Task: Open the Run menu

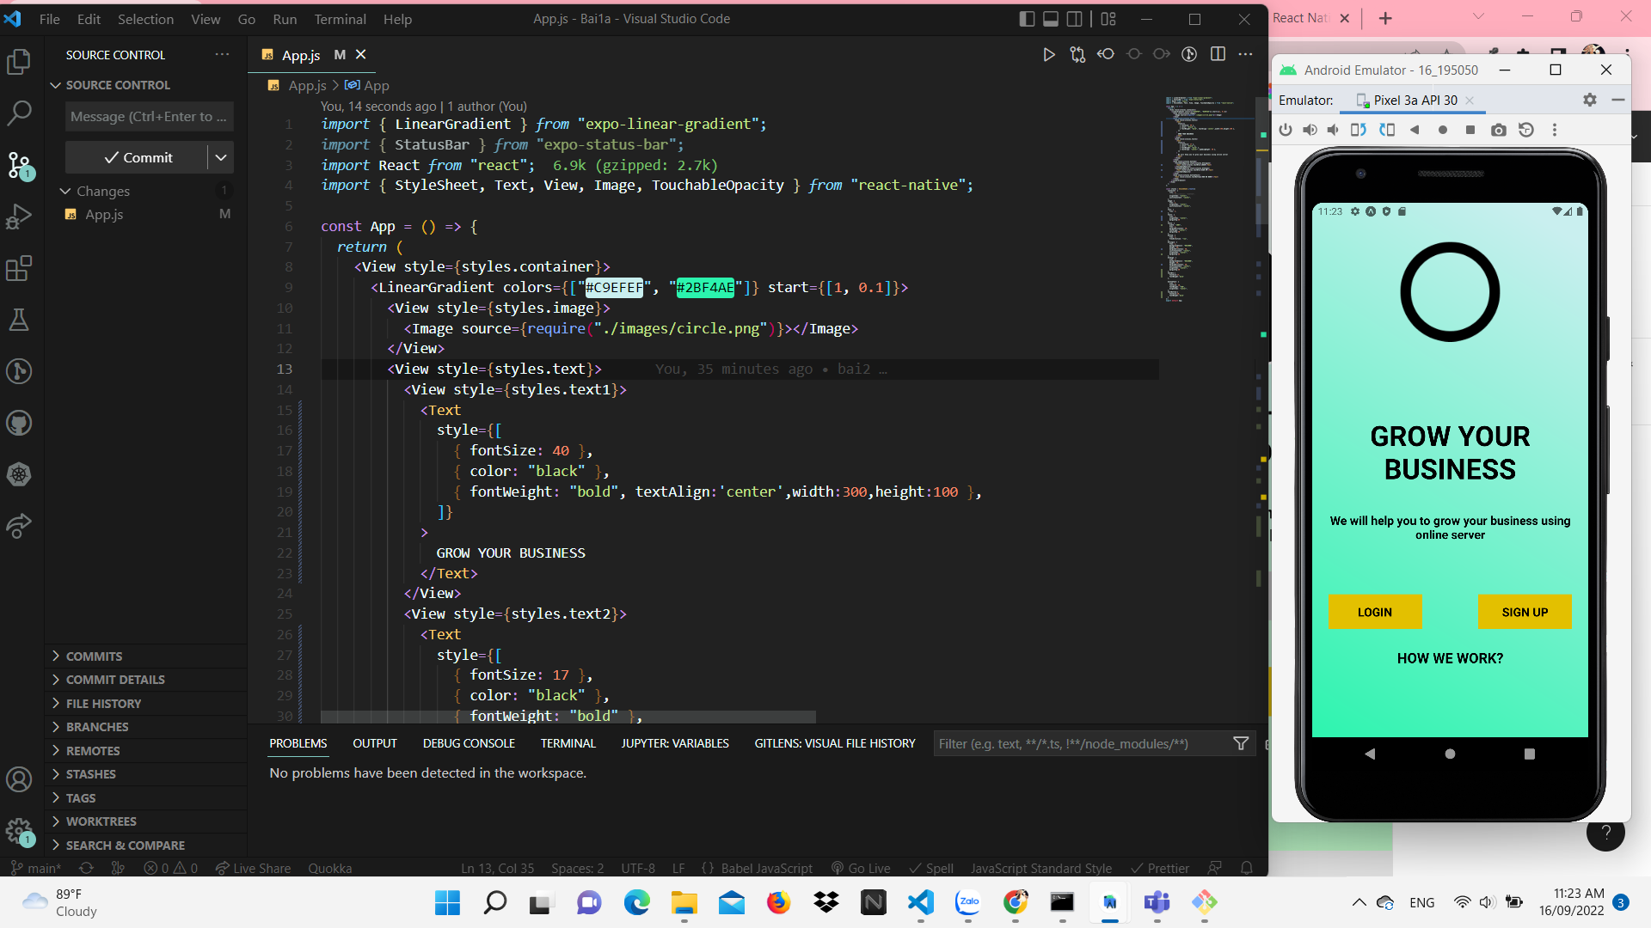Action: tap(285, 18)
